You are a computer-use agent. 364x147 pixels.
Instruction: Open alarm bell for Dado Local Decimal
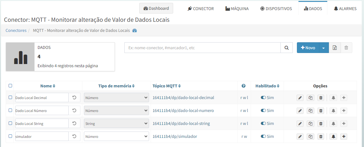(333, 98)
